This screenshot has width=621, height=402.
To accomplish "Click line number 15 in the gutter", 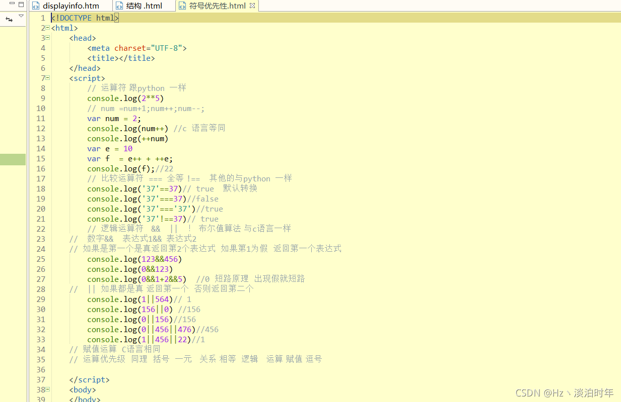I will coord(40,159).
